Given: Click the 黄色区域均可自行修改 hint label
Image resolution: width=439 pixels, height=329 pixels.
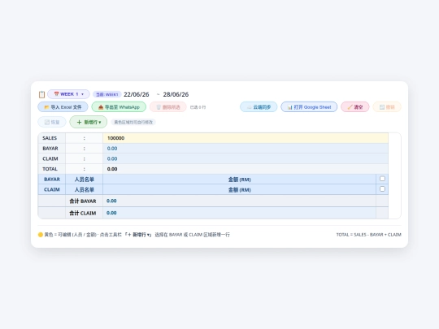Looking at the screenshot, I should (x=133, y=122).
